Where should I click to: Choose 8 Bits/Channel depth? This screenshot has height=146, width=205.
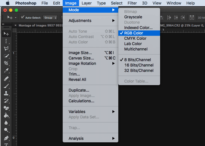139,60
